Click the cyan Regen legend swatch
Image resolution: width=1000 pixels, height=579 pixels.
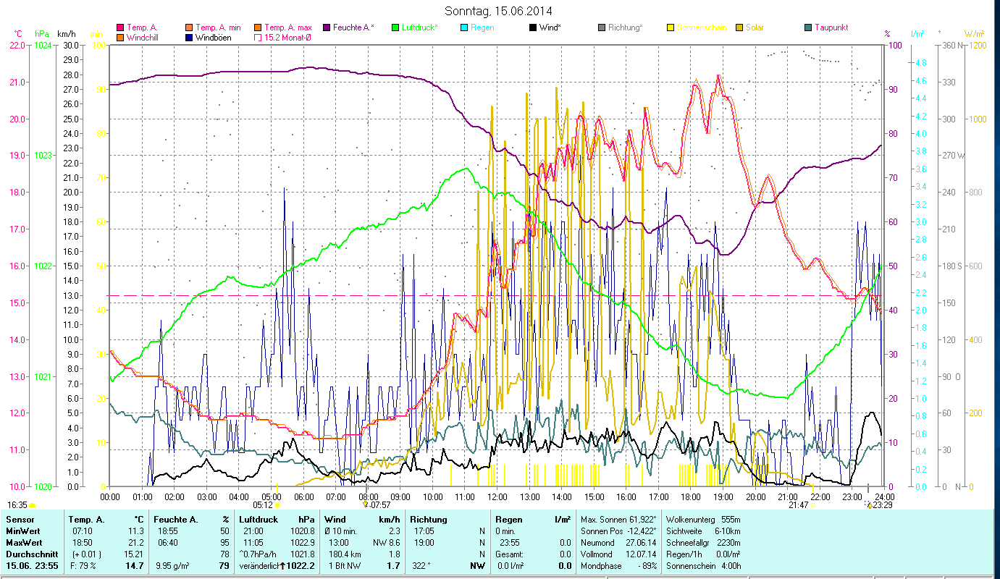(x=464, y=28)
